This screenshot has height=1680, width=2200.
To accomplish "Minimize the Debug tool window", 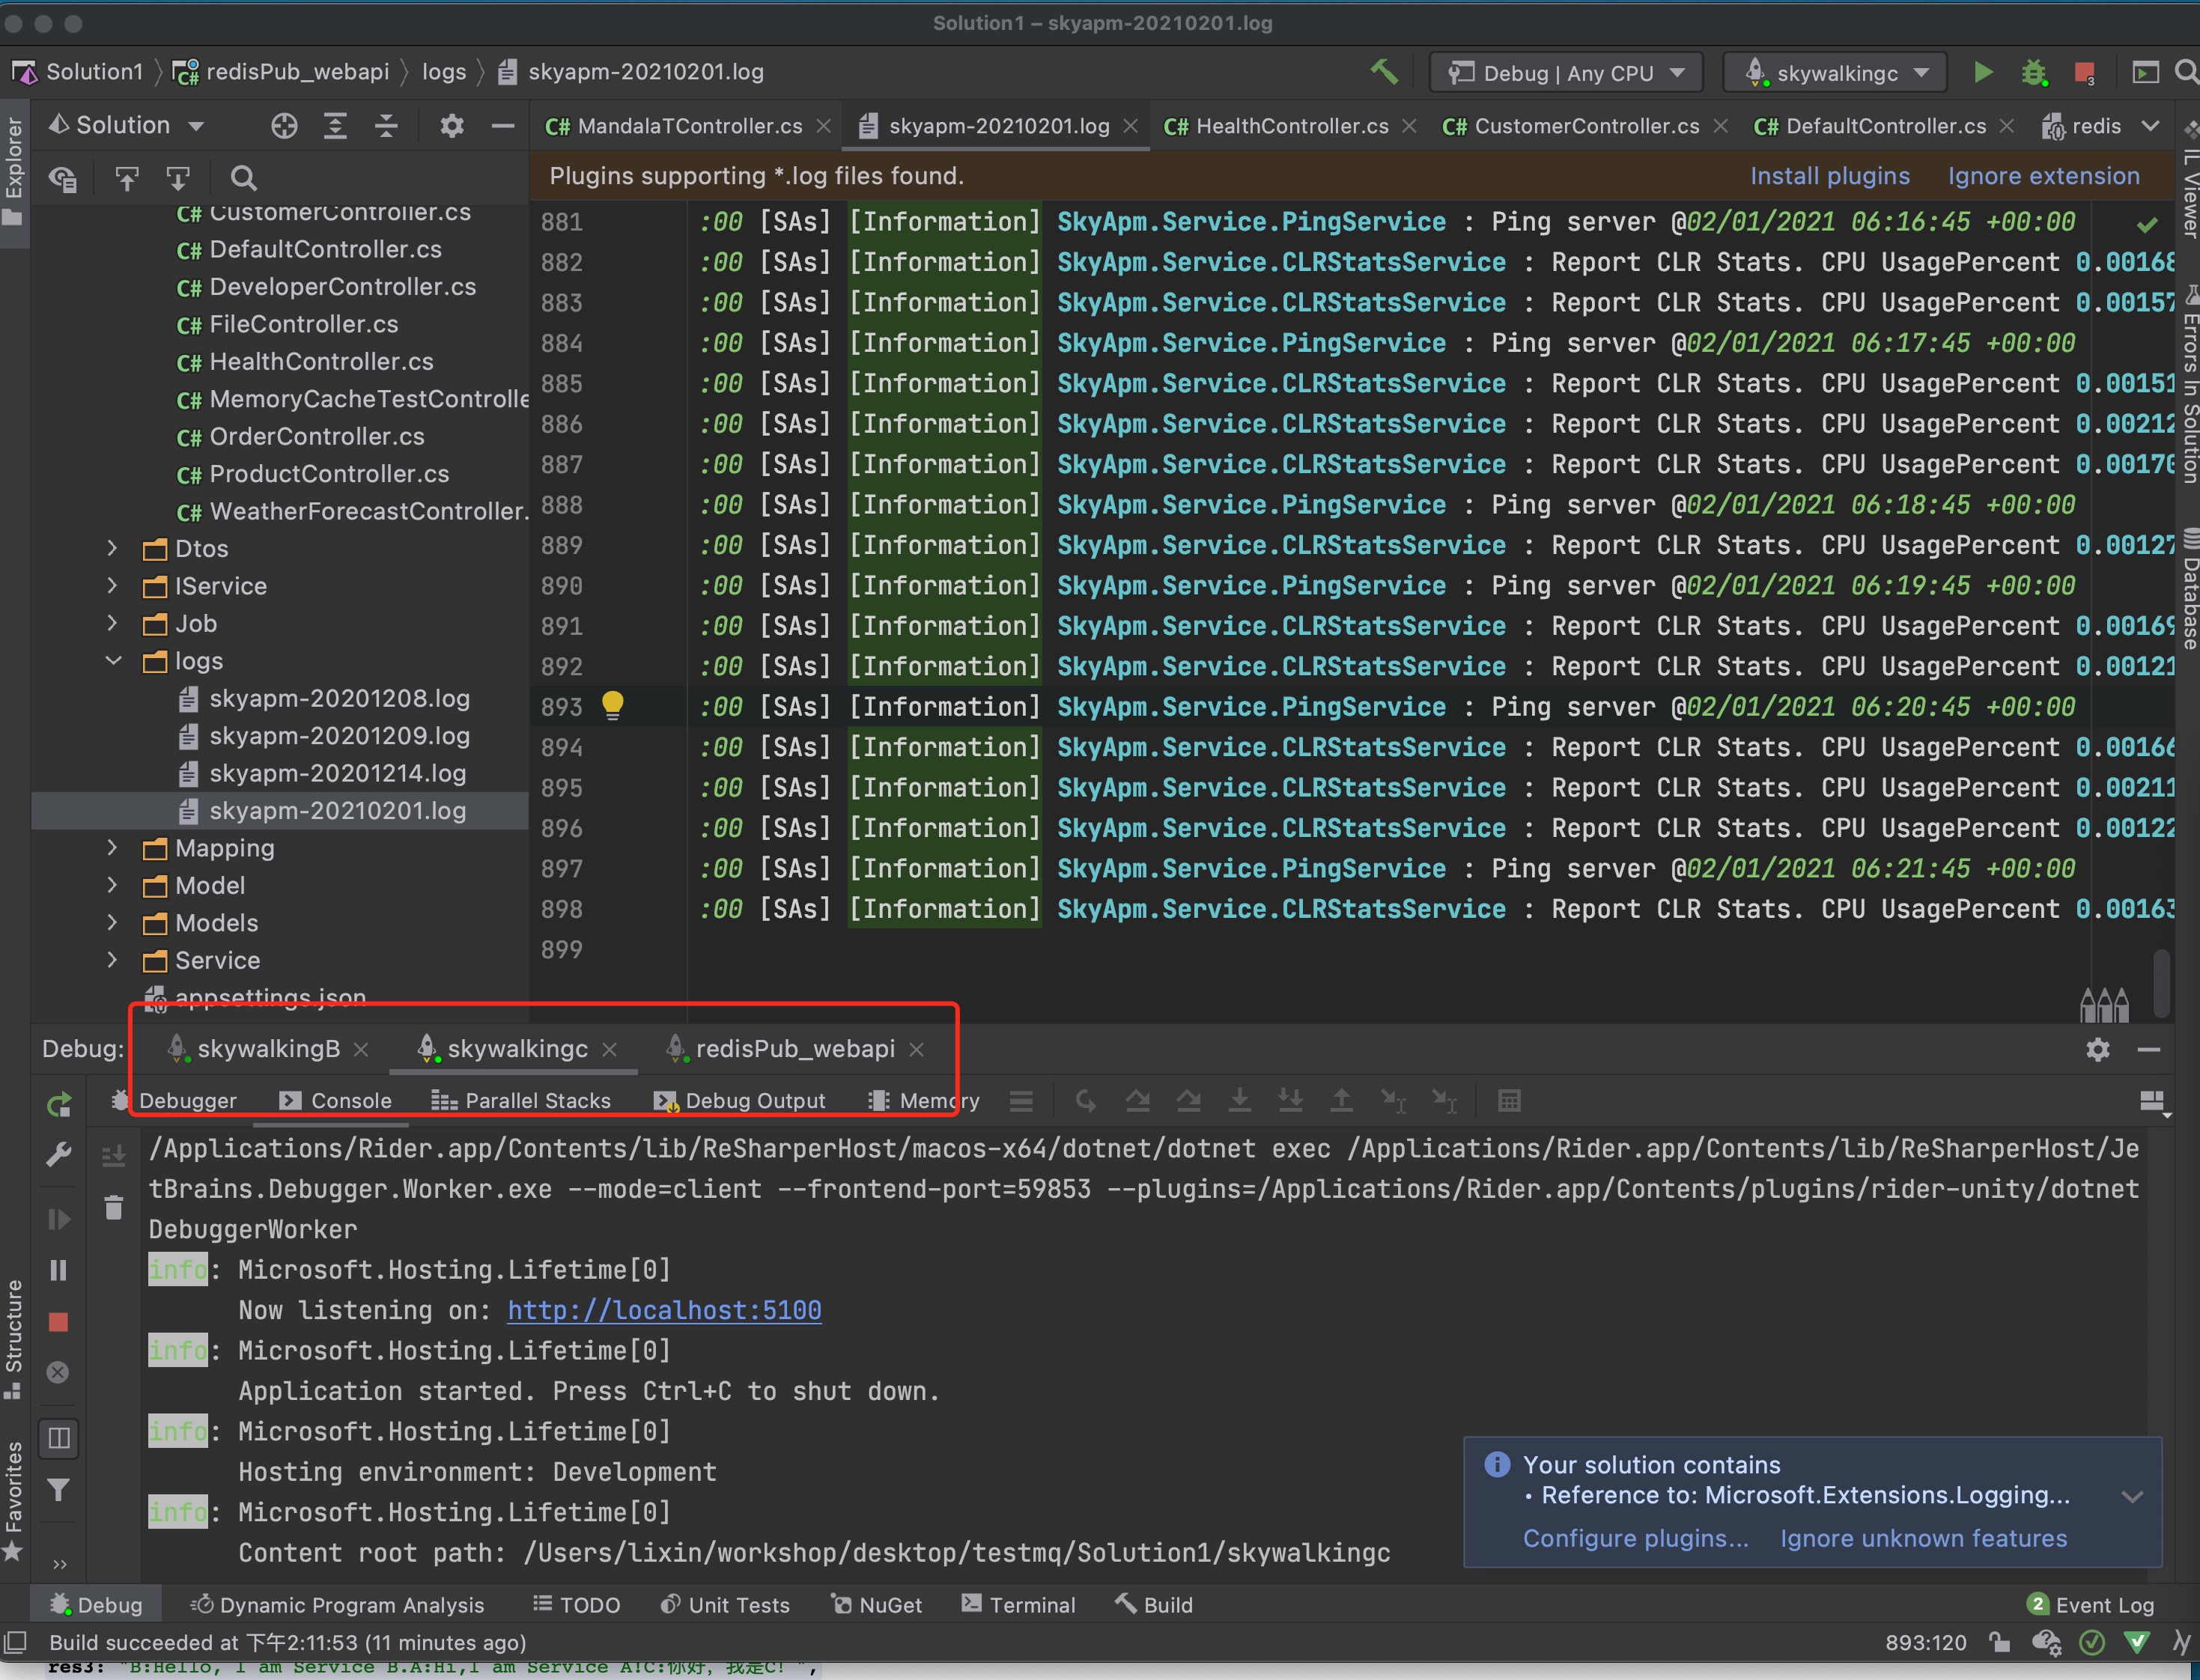I will point(2149,1049).
